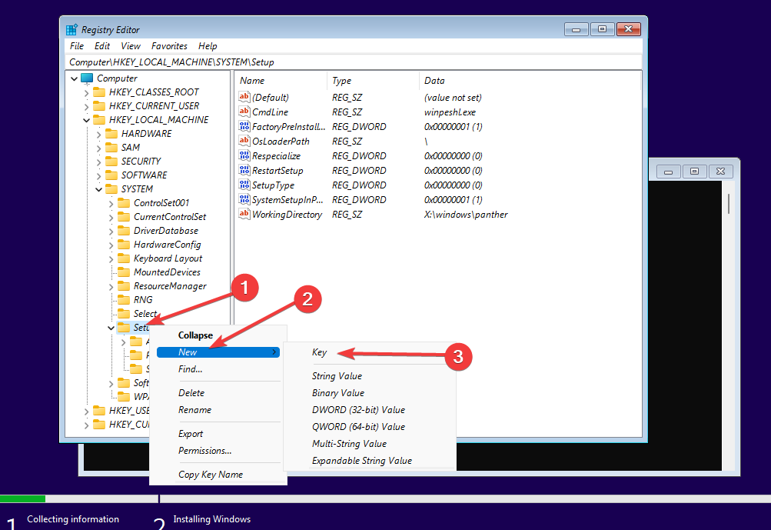The image size is (771, 530).
Task: Collapse the HKEY_LOCAL_MACHINE node
Action: [87, 120]
